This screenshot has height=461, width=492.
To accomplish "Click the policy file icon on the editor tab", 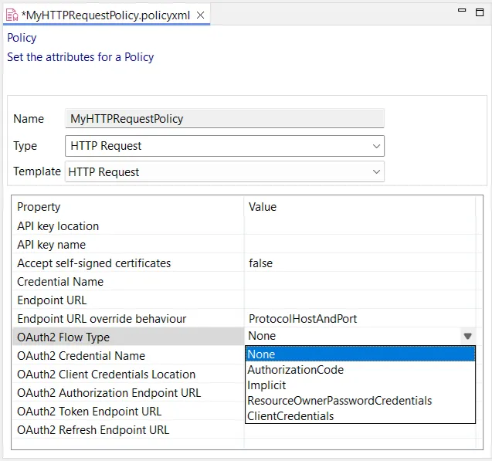I will [12, 15].
